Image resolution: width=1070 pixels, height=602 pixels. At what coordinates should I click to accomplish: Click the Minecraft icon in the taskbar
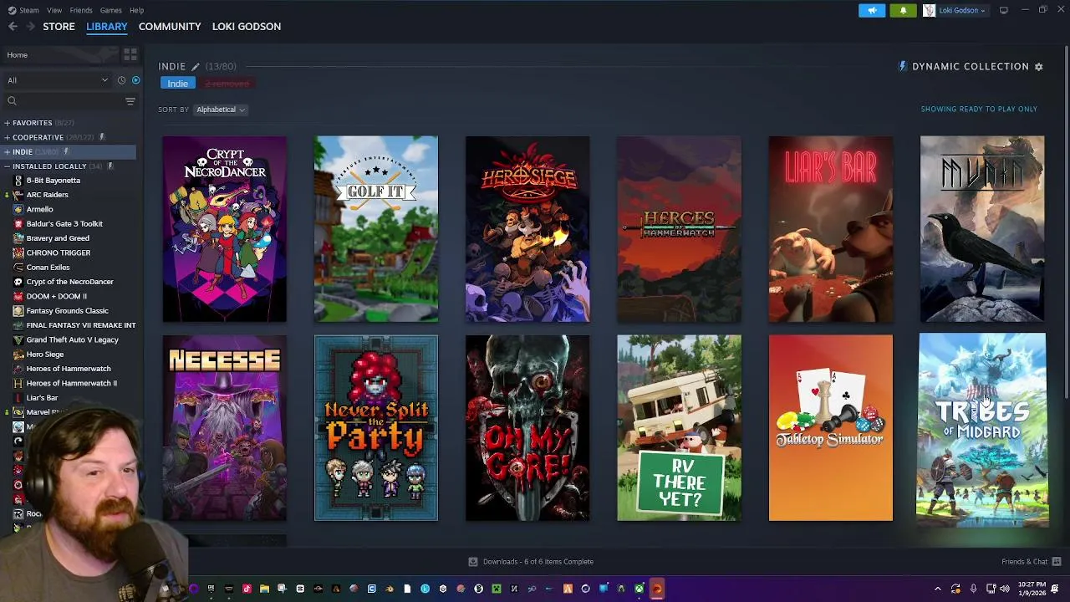[497, 589]
